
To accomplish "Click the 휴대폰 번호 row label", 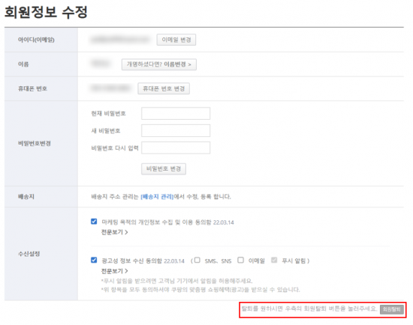I will (32, 88).
